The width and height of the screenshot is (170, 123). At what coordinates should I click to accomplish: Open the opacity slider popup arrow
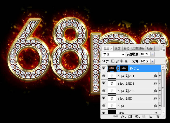tap(152, 55)
